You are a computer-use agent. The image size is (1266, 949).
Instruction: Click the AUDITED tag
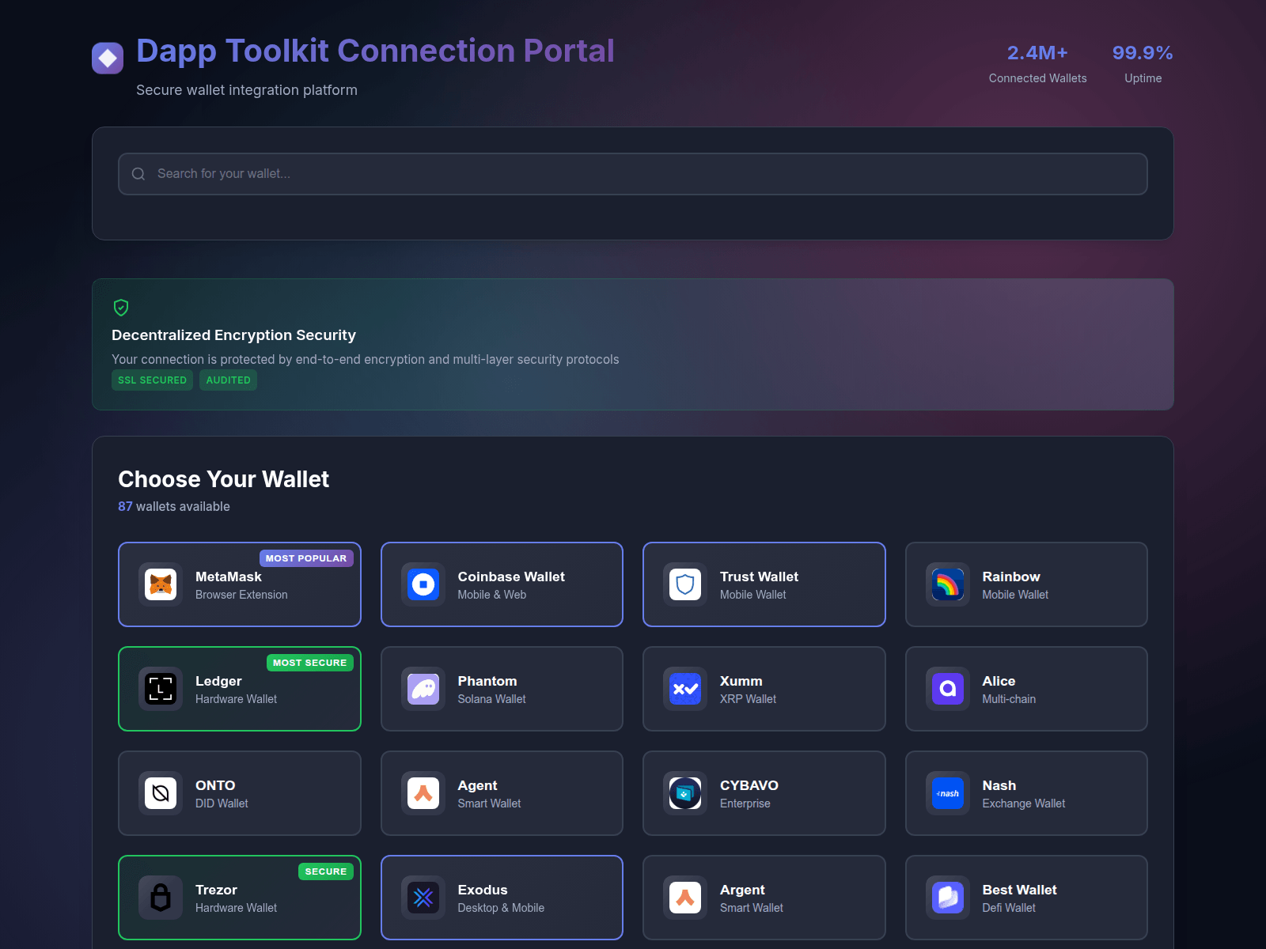point(228,380)
